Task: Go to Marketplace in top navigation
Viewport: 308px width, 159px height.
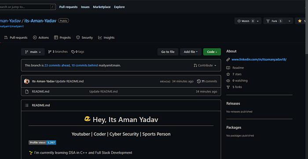Action: click(x=102, y=7)
